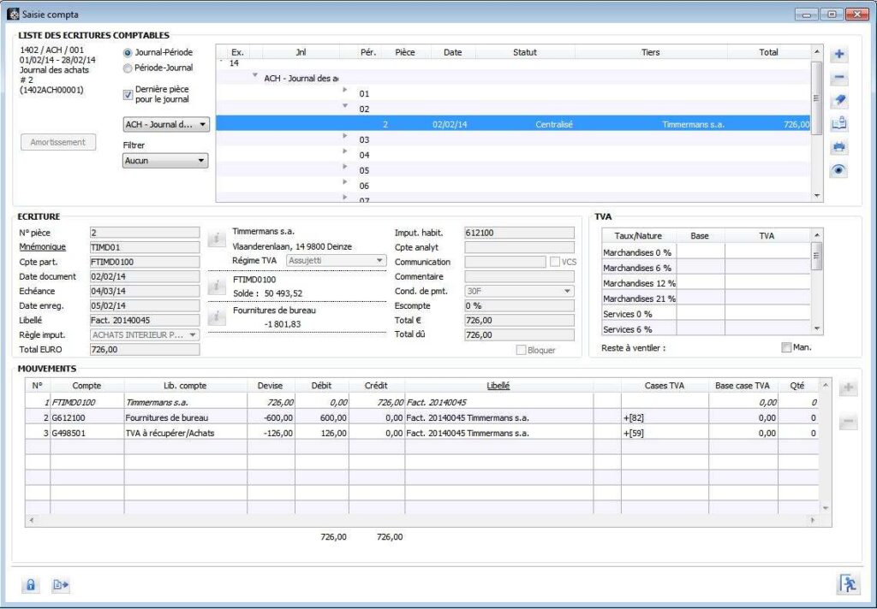Click the padlock icon at bottom left
The image size is (877, 609).
coord(31,585)
